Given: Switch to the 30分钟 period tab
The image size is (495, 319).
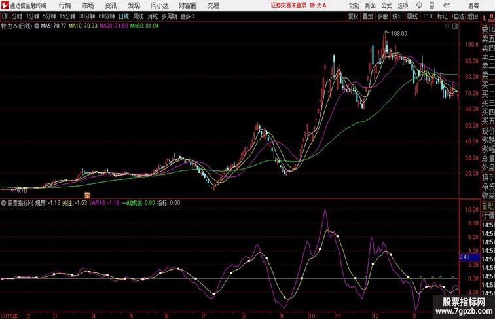Looking at the screenshot, I should 87,16.
